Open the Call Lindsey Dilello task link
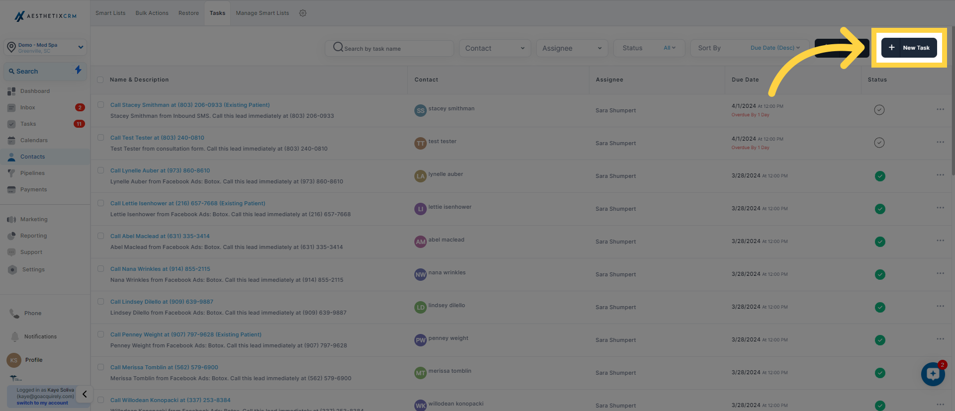The width and height of the screenshot is (955, 411). click(162, 302)
